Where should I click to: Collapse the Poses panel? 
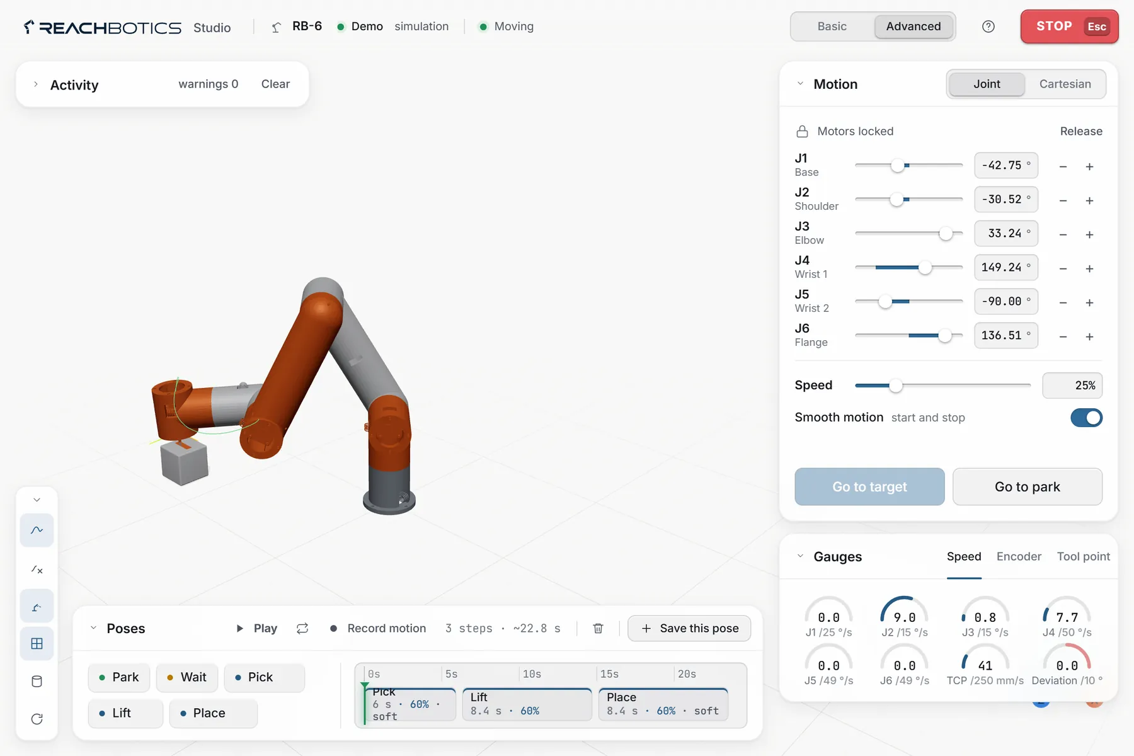pos(93,628)
